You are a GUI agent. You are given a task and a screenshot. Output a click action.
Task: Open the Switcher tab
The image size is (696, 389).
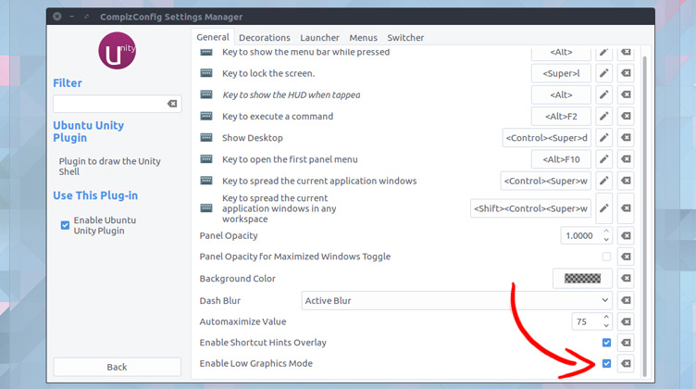[x=405, y=38]
